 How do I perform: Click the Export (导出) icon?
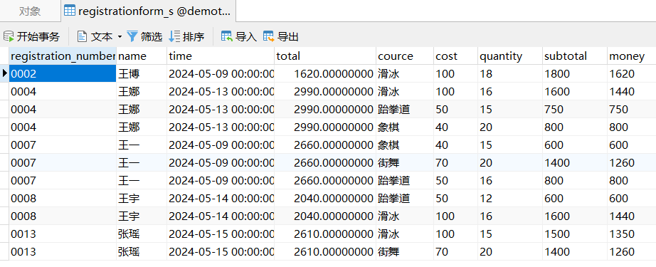click(x=269, y=36)
